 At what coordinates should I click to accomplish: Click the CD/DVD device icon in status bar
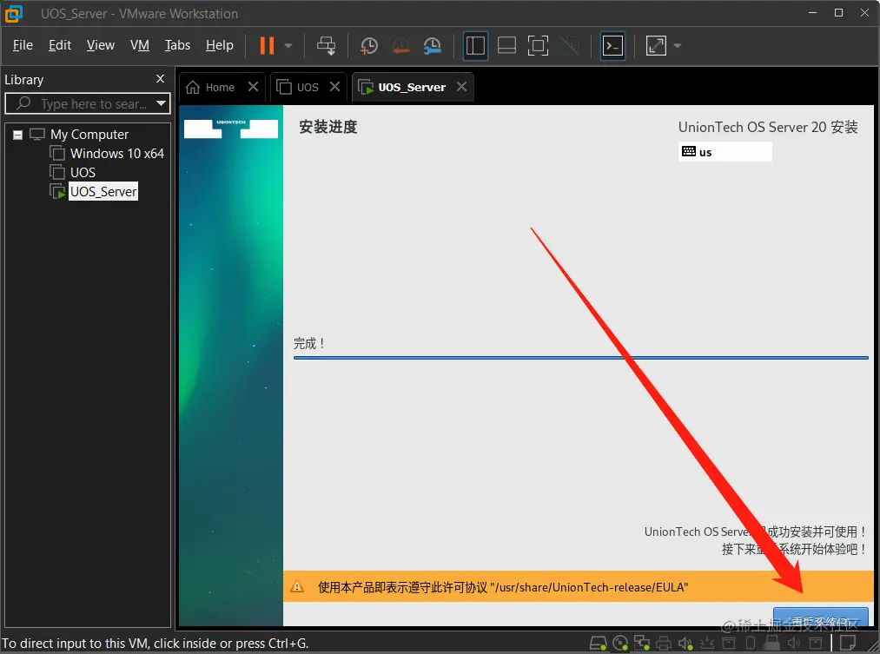(x=619, y=643)
